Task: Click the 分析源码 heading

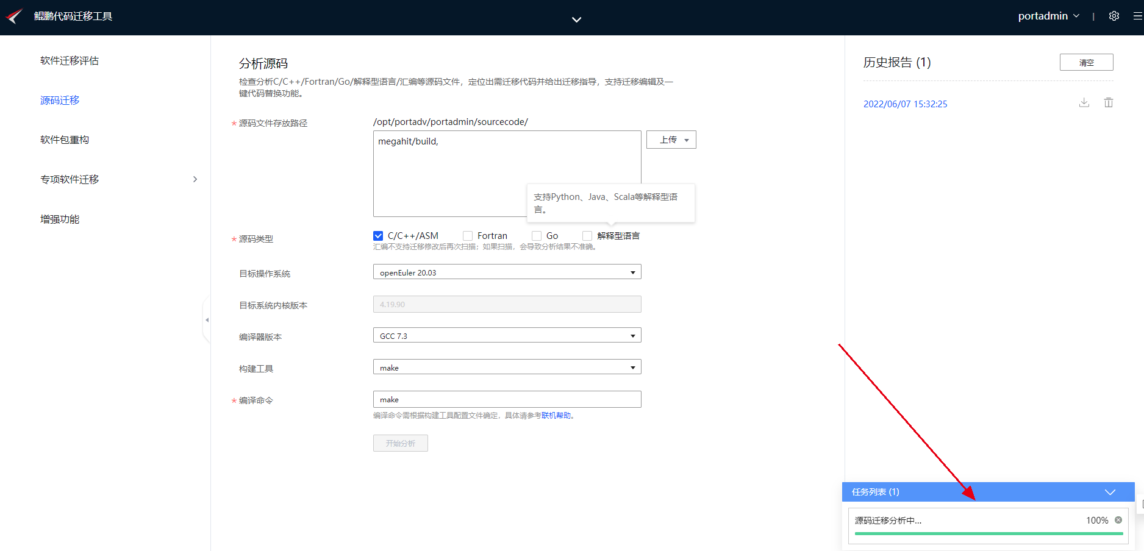Action: 263,63
